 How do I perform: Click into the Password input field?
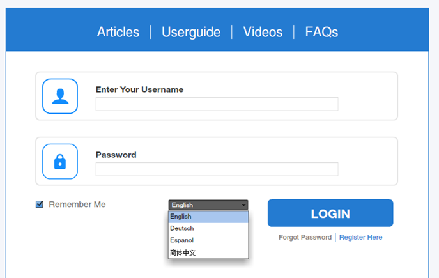tap(217, 169)
